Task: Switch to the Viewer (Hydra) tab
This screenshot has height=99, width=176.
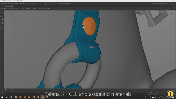Action: [9, 6]
